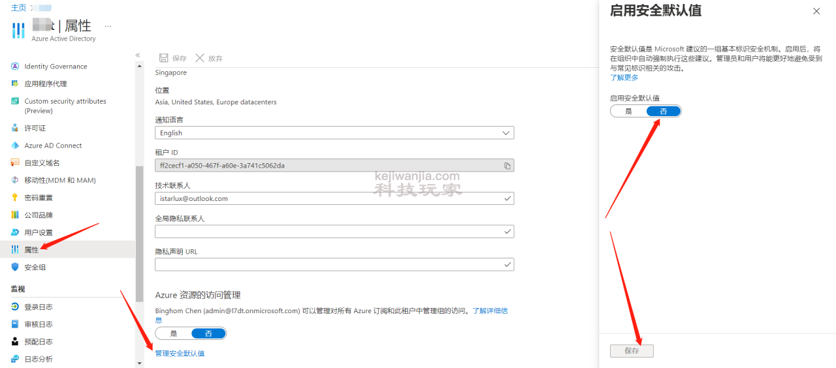The image size is (836, 368).
Task: Click the 审核日志 icon
Action: coord(15,324)
